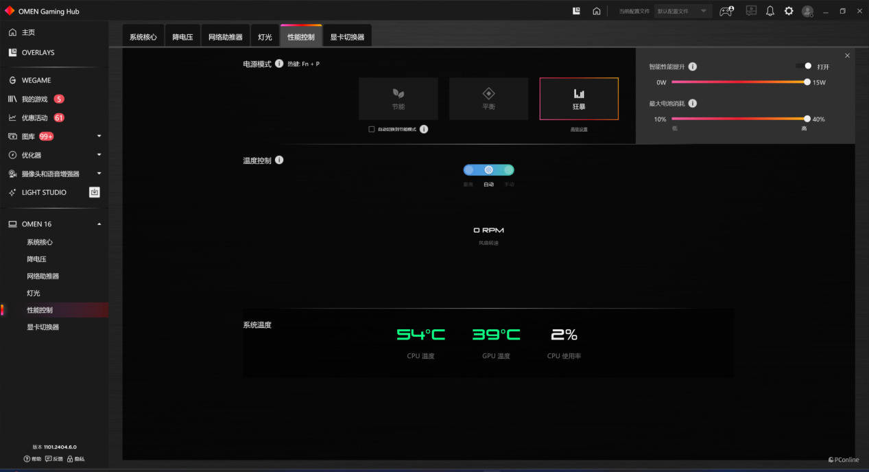Screen dimensions: 869x472
Task: Click the 2% CPU usage value
Action: (564, 335)
